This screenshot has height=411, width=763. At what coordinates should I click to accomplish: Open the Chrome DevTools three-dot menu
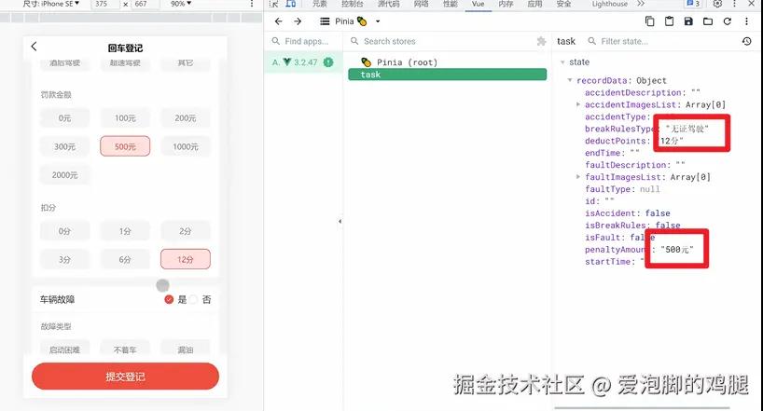tap(734, 4)
